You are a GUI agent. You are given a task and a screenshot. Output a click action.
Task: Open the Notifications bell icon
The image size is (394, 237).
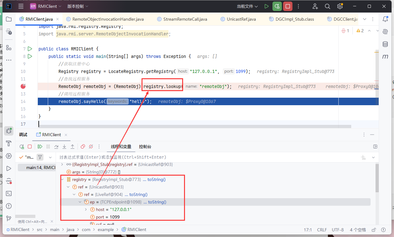pyautogui.click(x=385, y=19)
